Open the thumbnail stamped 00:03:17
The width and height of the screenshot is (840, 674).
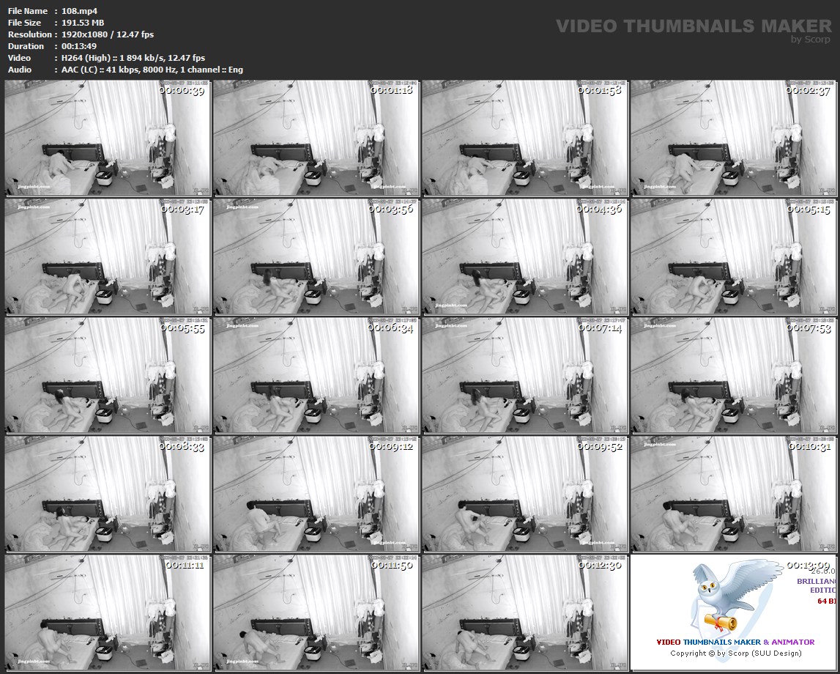point(108,257)
